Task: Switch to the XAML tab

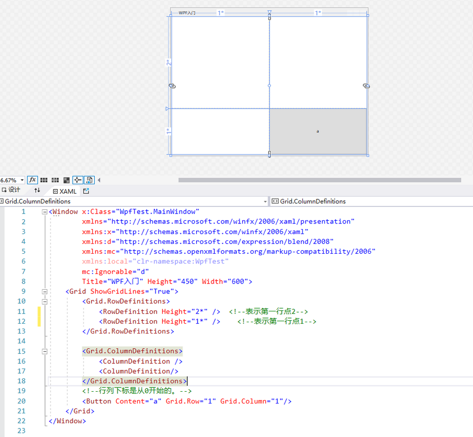Action: pos(65,191)
